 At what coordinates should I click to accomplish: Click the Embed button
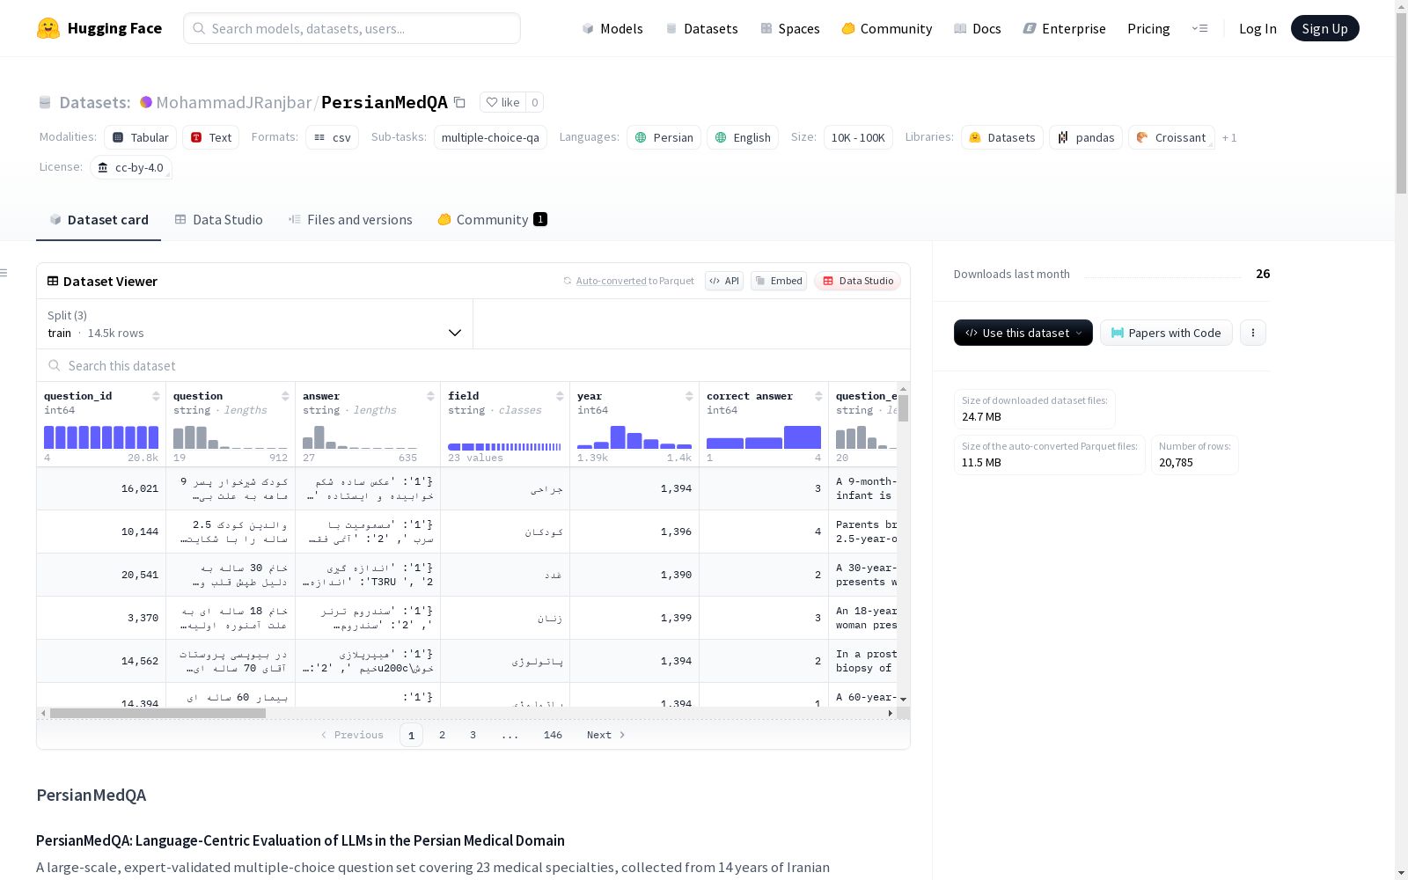(779, 281)
